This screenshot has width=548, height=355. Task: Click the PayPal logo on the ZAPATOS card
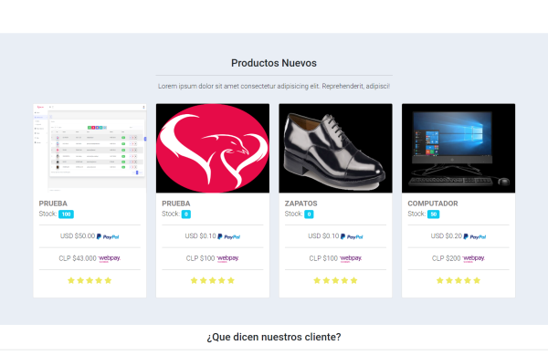click(352, 236)
